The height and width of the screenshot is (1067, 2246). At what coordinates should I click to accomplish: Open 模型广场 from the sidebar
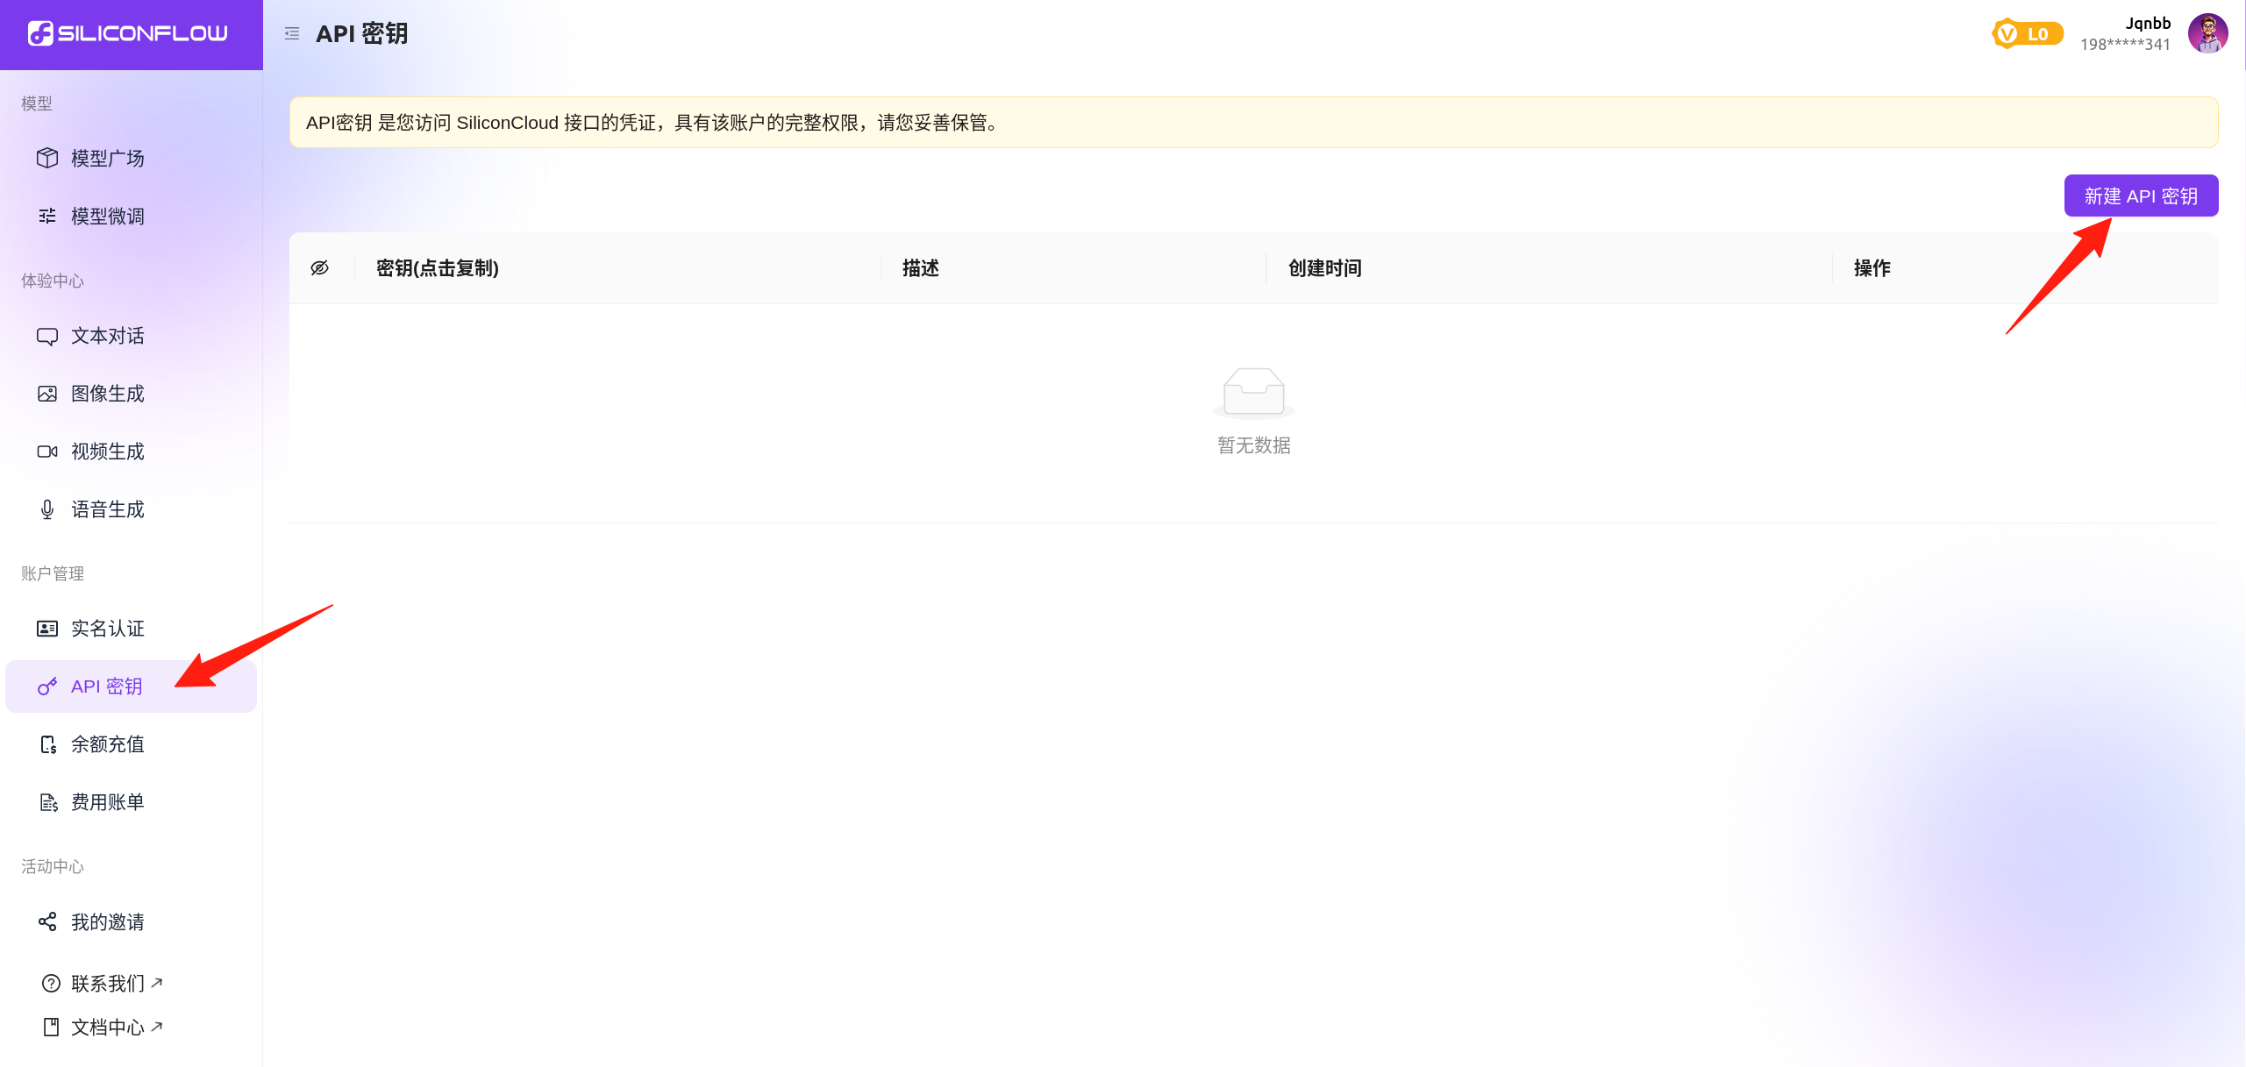[x=107, y=158]
